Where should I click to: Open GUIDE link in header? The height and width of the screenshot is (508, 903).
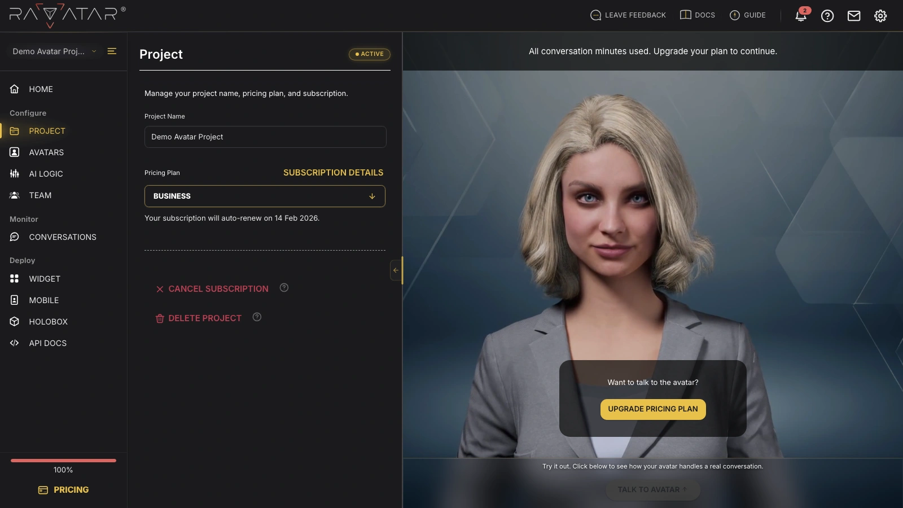click(748, 15)
